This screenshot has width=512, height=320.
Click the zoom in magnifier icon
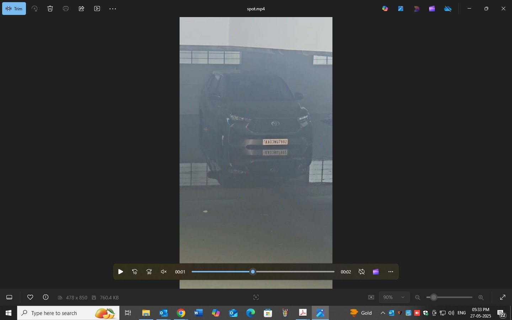pyautogui.click(x=481, y=297)
